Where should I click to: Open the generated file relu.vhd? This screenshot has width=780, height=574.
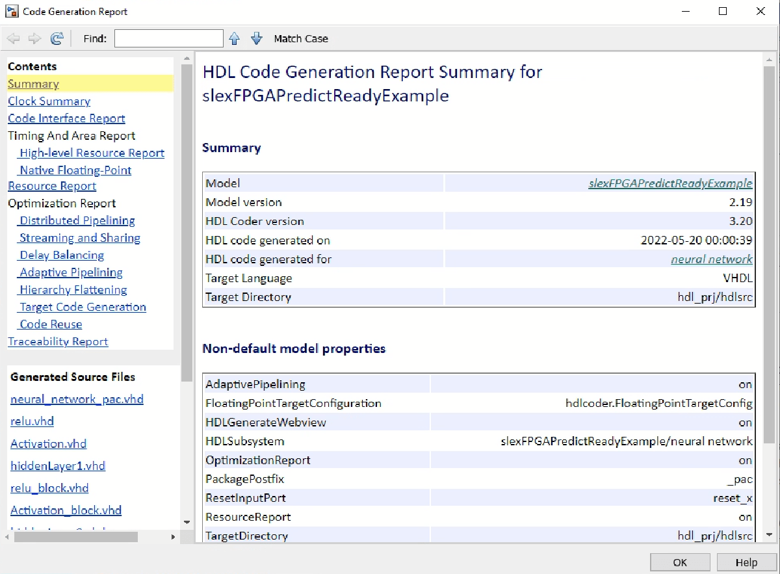point(32,421)
